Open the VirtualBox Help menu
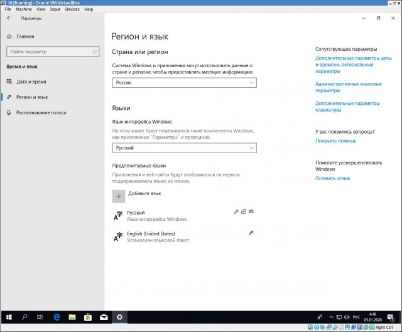 tap(89, 9)
